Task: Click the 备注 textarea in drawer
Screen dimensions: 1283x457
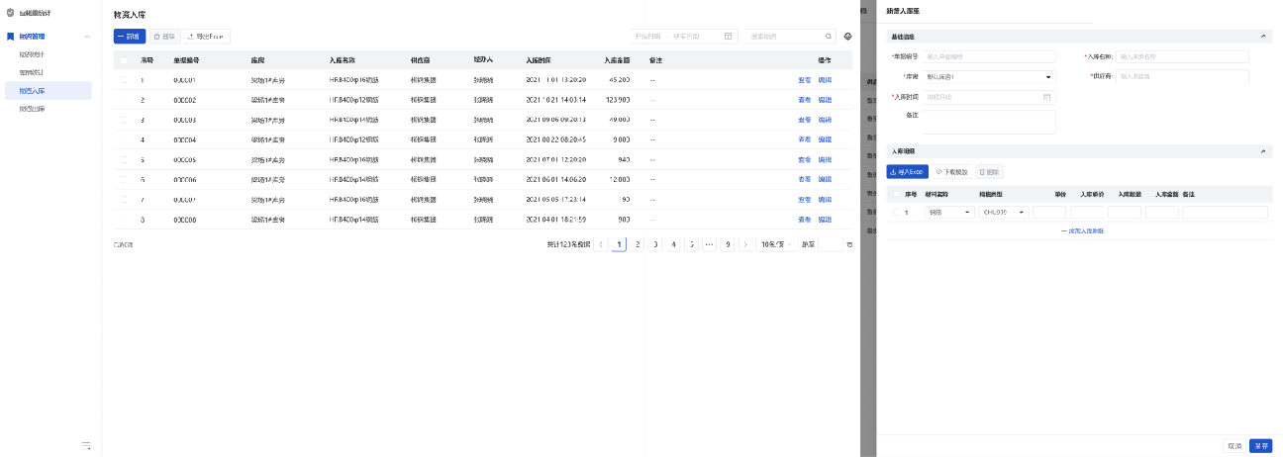Action: [989, 122]
